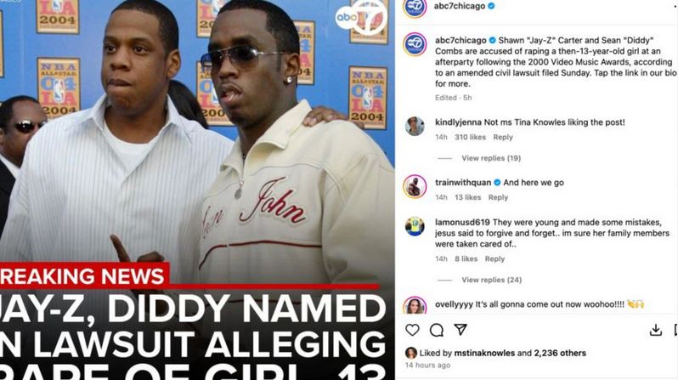Open mstinaknowles in liked-by line

[x=484, y=353]
